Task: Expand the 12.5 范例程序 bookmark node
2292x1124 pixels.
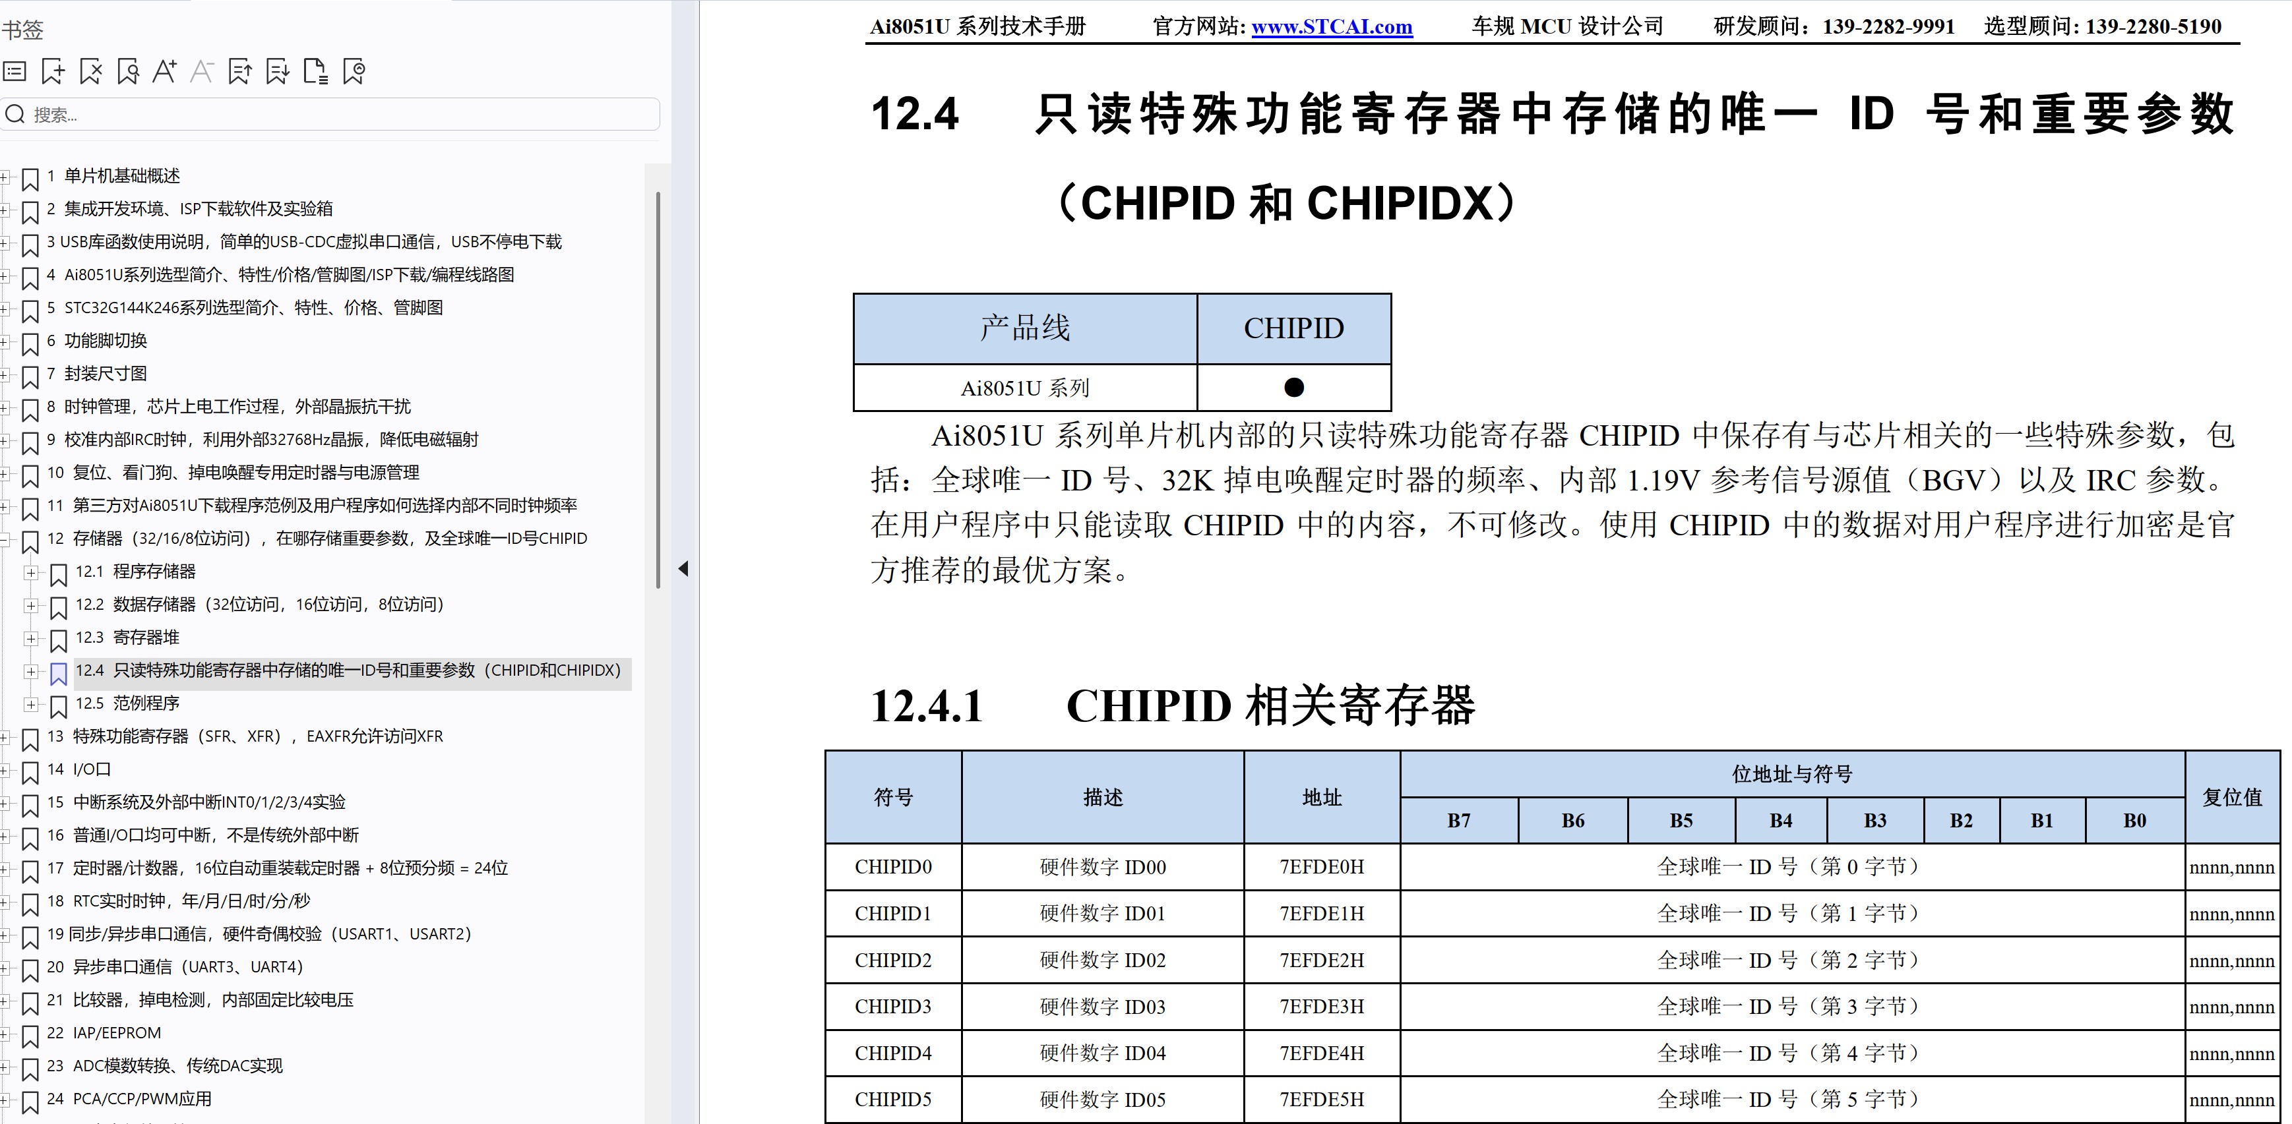Action: tap(31, 704)
